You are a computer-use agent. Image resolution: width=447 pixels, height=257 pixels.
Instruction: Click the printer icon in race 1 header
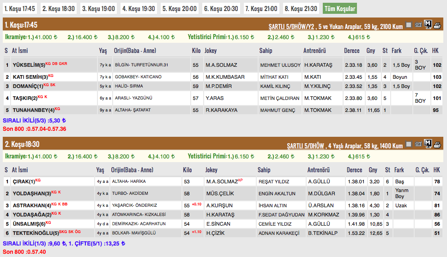(437, 25)
